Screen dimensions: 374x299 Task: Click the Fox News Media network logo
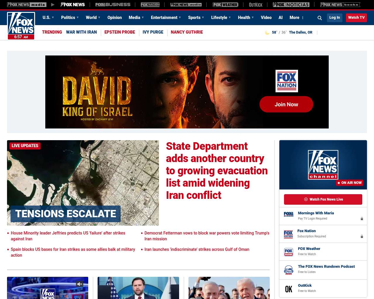pos(27,5)
